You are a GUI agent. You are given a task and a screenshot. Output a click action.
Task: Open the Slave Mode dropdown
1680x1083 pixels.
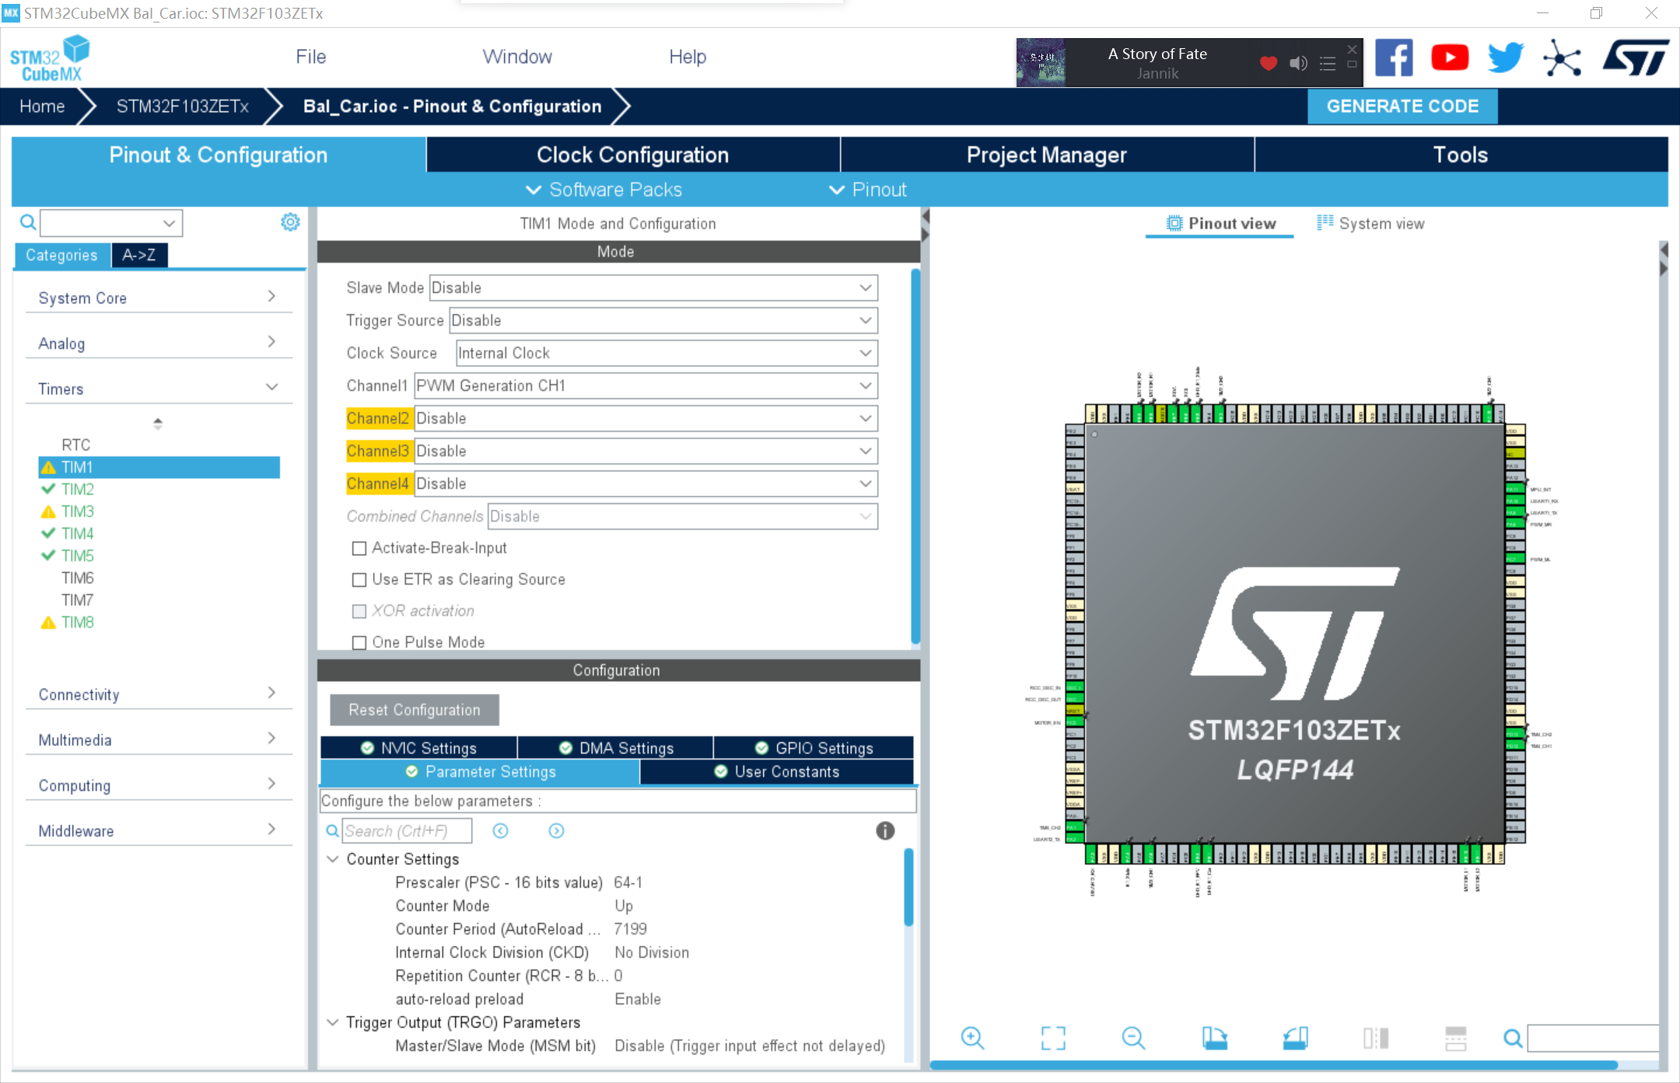[x=653, y=288]
